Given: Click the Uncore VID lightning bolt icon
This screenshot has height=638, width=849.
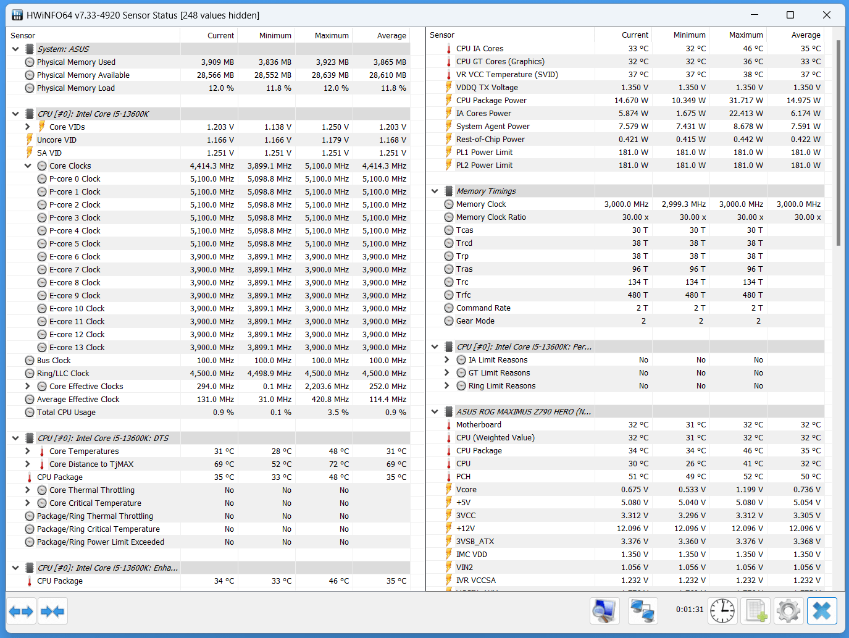Looking at the screenshot, I should [30, 140].
